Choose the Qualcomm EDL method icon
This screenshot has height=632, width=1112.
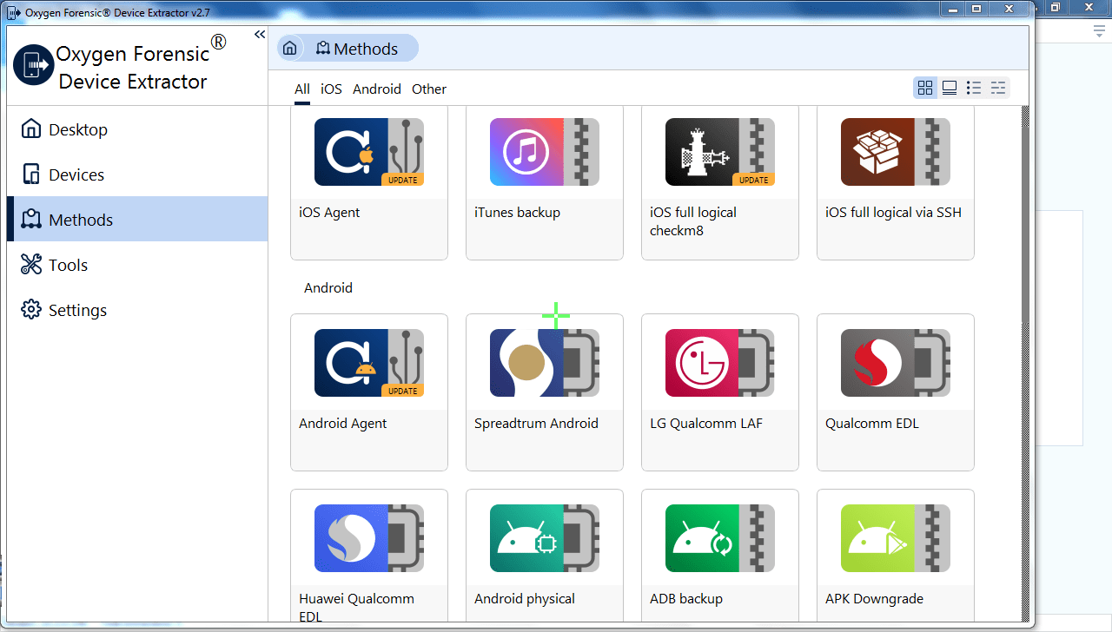pos(896,363)
